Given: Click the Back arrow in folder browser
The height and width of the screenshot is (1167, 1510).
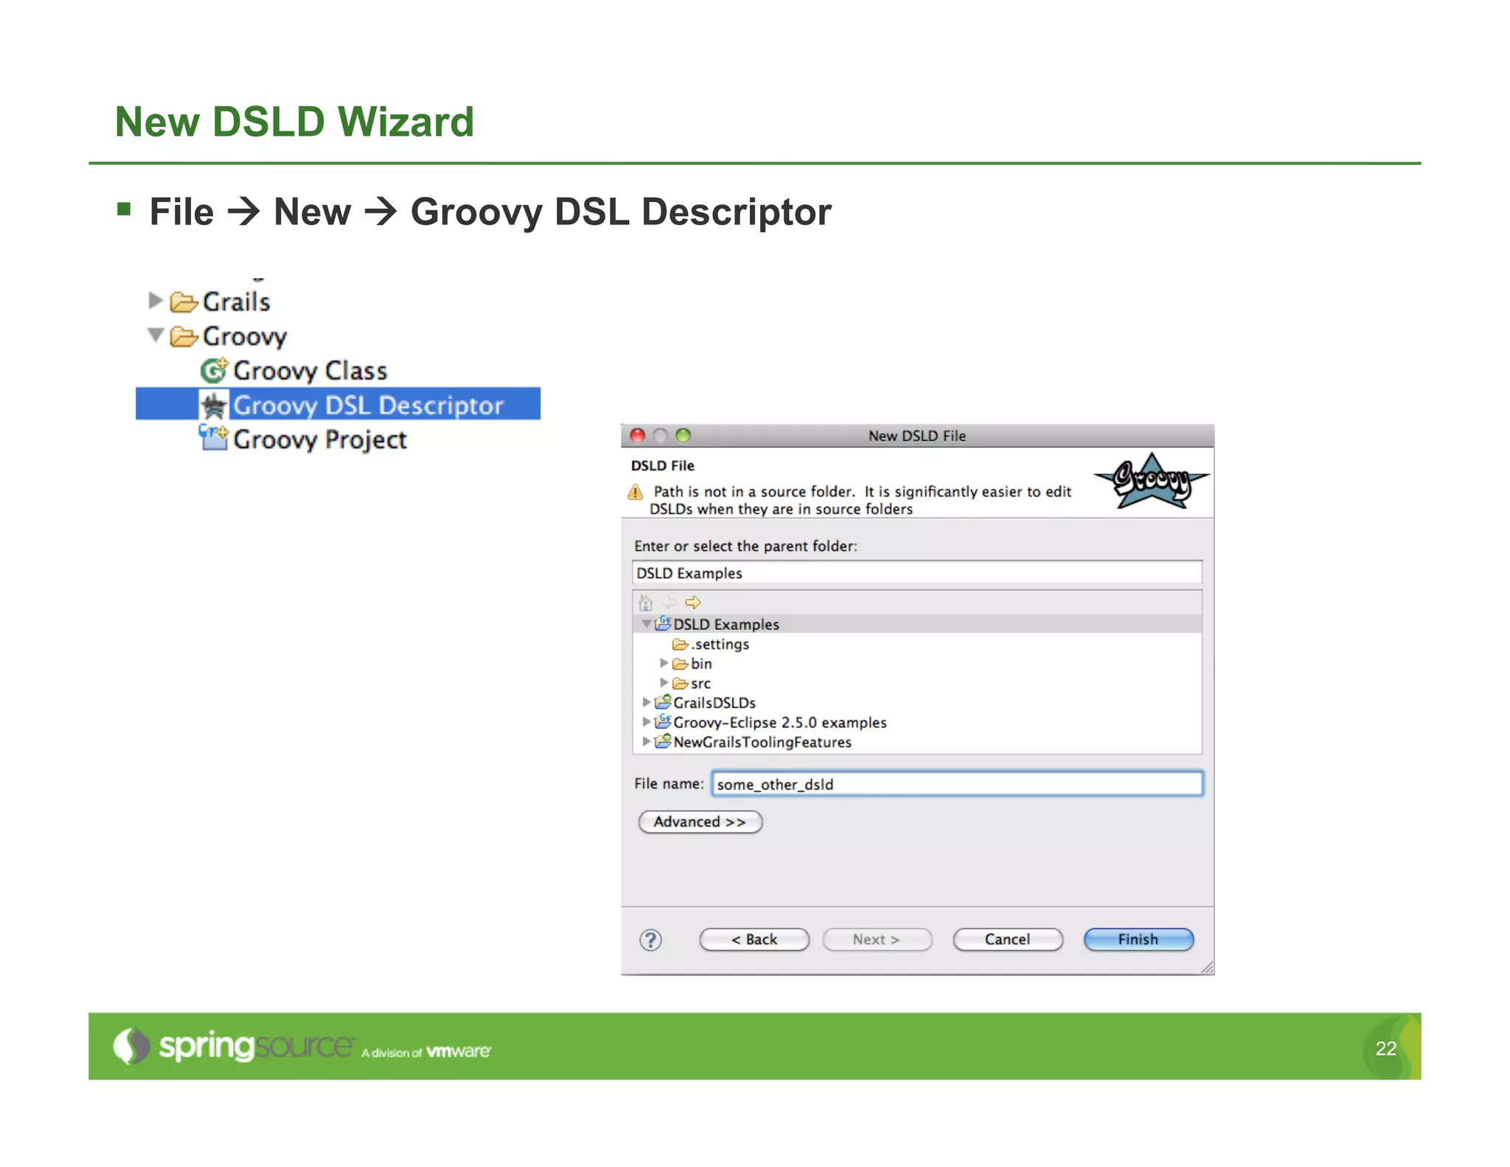Looking at the screenshot, I should (669, 603).
